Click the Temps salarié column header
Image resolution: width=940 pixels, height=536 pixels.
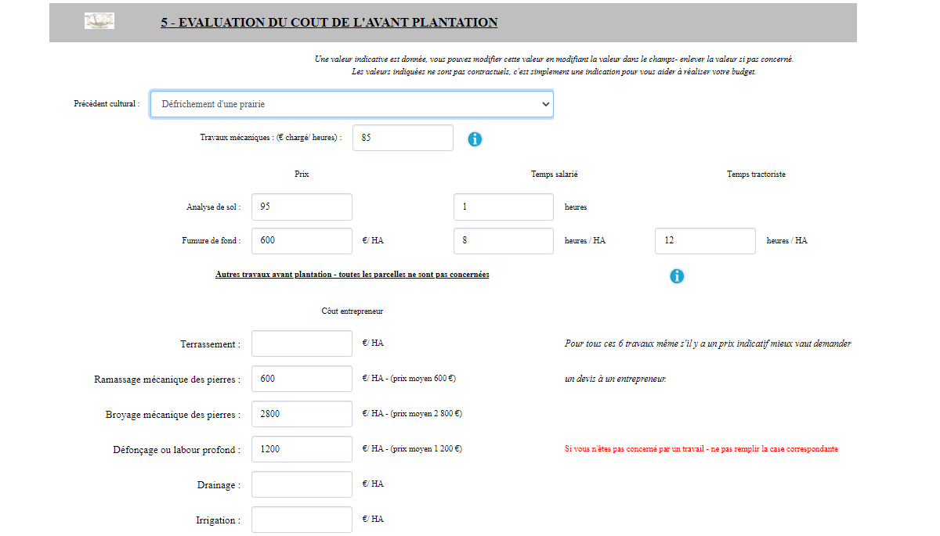555,174
